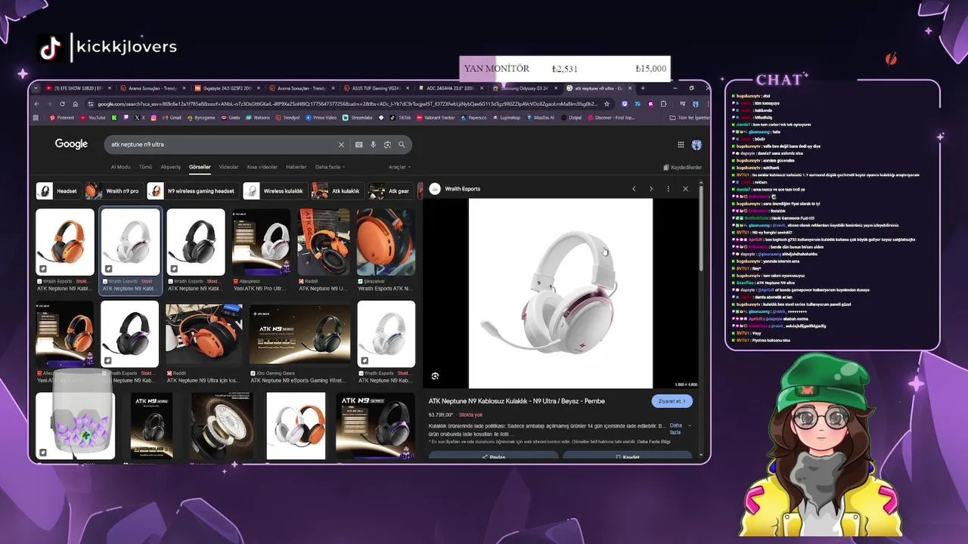Click the Ziyaret et button
This screenshot has width=968, height=544.
[672, 401]
